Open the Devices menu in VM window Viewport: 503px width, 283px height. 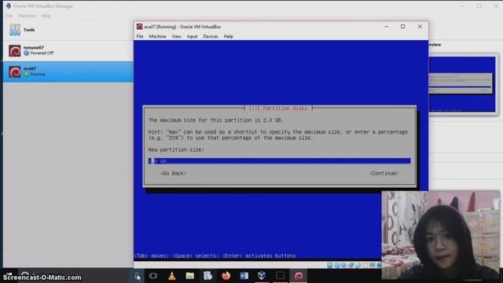pos(211,37)
